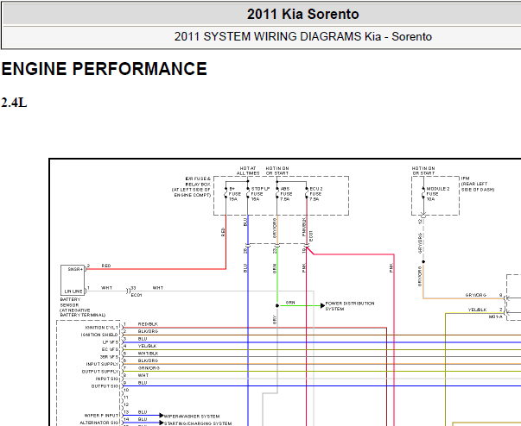Click the 'B+ FUSE 15A' label

235,194
